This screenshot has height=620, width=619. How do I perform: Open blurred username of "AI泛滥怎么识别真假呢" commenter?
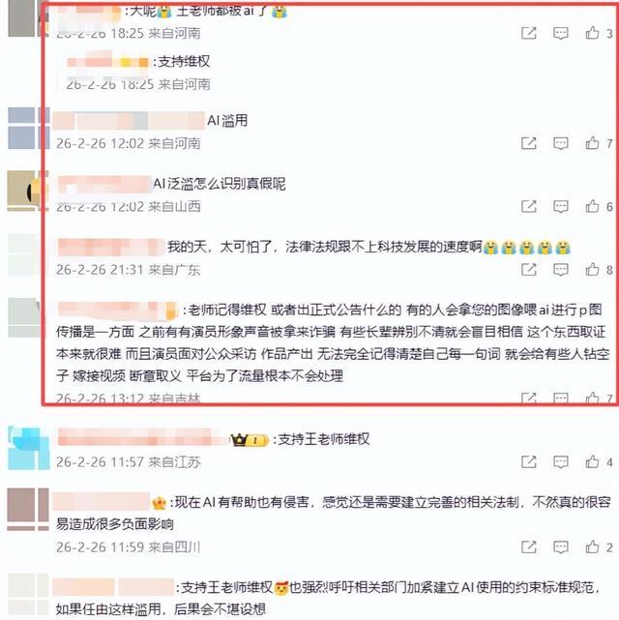tap(104, 184)
